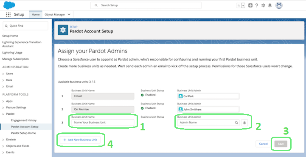Switch to the Home tab
Viewport: 306px width, 157px height.
coord(36,14)
